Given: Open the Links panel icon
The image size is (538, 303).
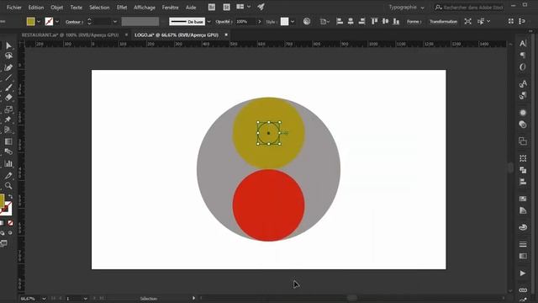Looking at the screenshot, I should [x=523, y=290].
